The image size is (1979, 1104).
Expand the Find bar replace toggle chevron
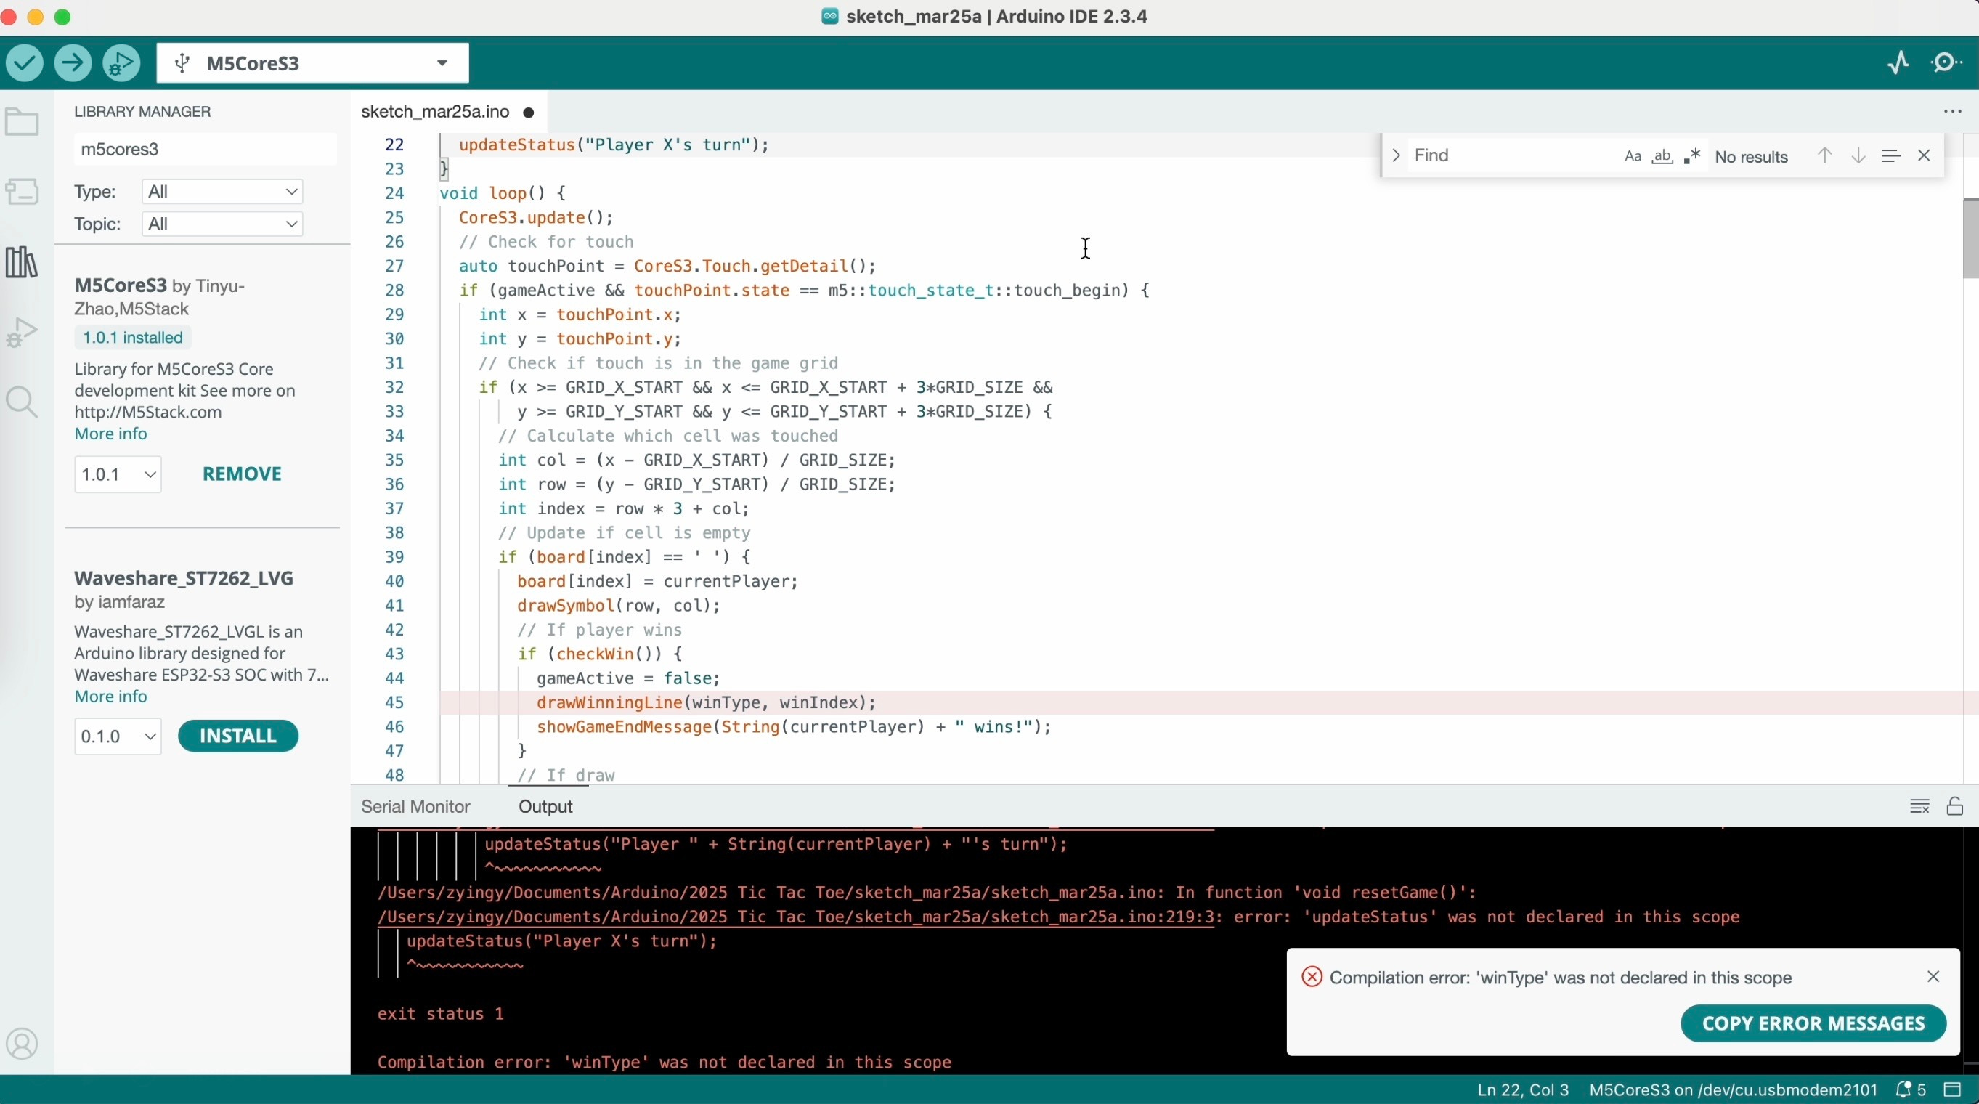pyautogui.click(x=1396, y=156)
